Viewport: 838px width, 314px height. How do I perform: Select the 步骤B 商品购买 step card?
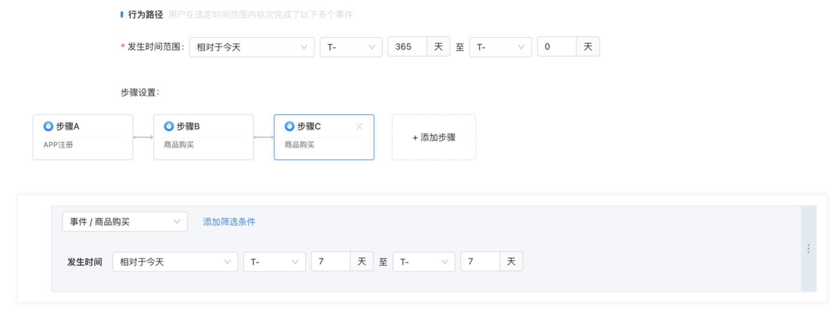[203, 138]
